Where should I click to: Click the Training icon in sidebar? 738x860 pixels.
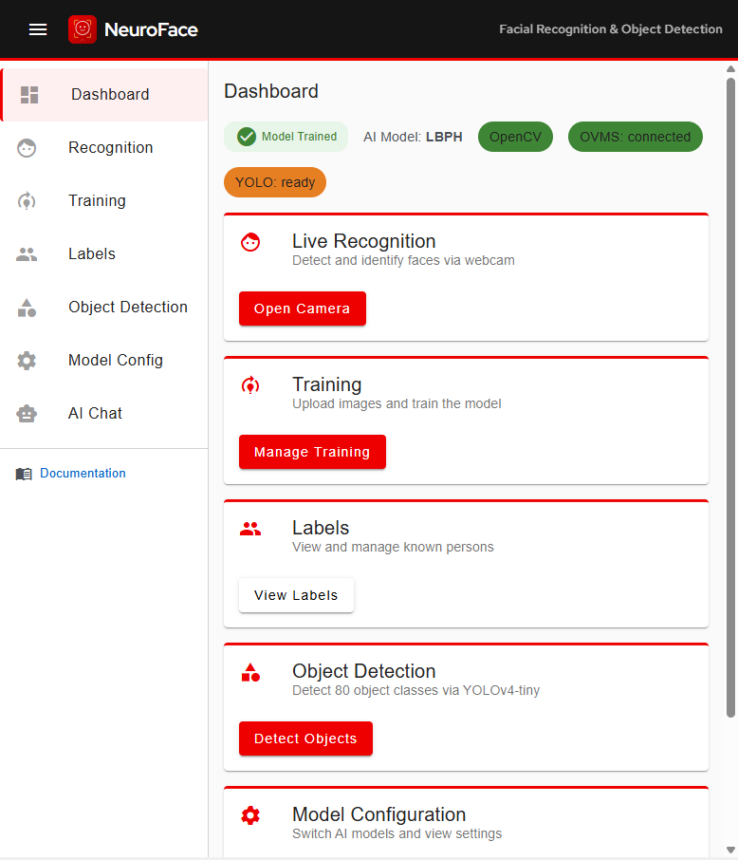(27, 201)
